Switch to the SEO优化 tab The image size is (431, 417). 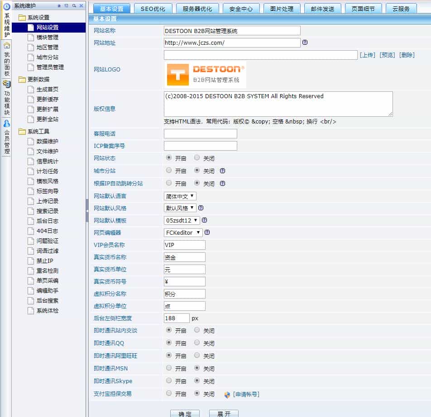point(153,9)
